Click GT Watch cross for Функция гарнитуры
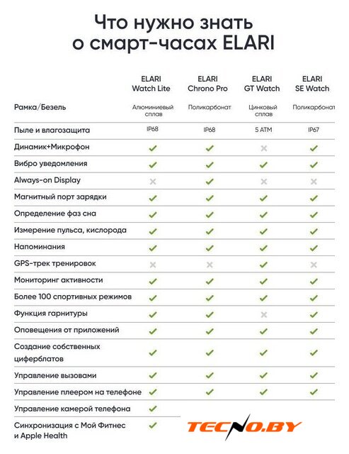Image resolution: width=349 pixels, height=454 pixels. tap(263, 314)
